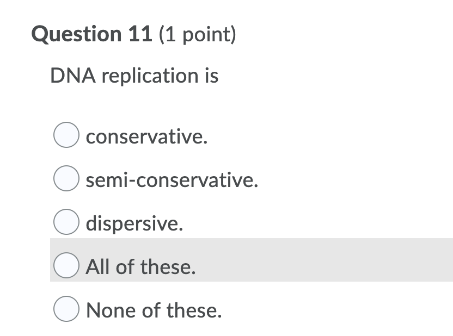Mark the 'dispersive.' radio button
453x336 pixels.
[x=66, y=223]
